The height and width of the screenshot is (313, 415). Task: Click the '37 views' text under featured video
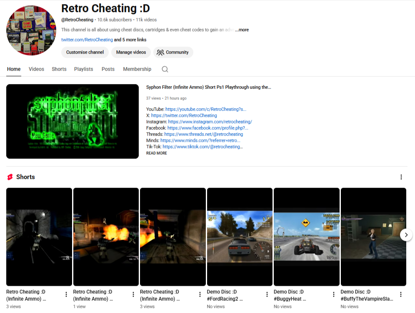pos(153,98)
